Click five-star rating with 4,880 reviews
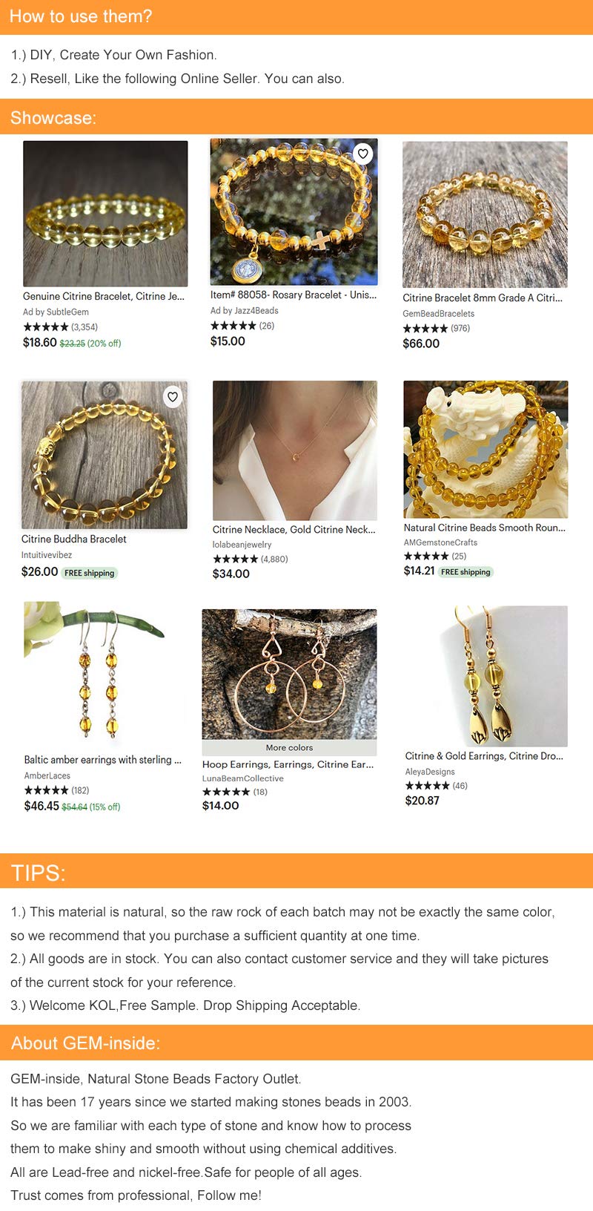The width and height of the screenshot is (593, 1211). 251,559
